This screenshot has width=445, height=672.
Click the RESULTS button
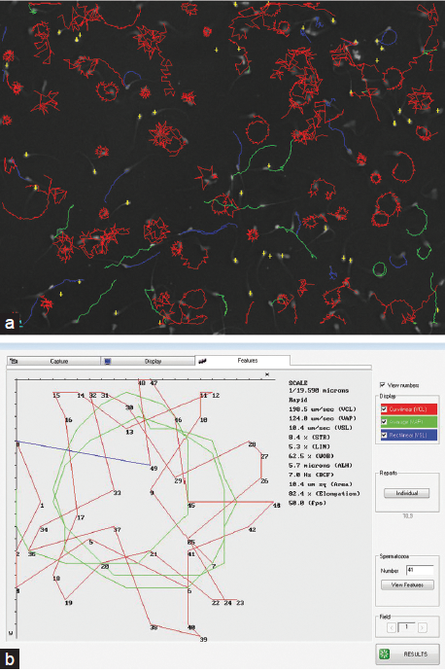[x=407, y=654]
